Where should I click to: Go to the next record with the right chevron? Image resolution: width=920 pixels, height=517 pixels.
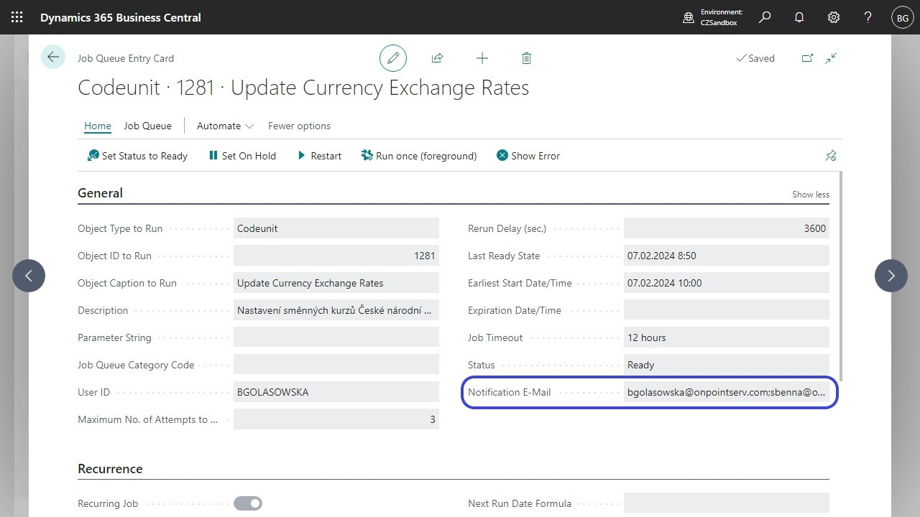[x=891, y=275]
